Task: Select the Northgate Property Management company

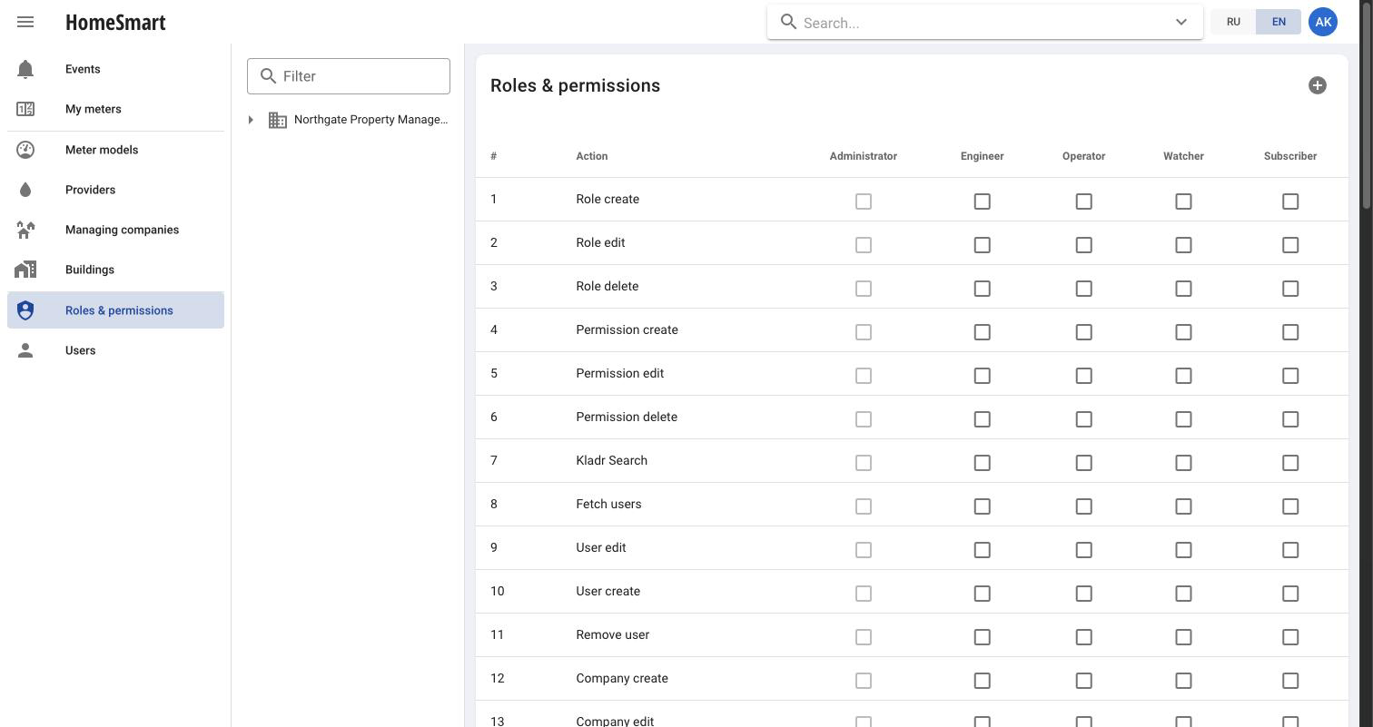Action: click(x=370, y=120)
